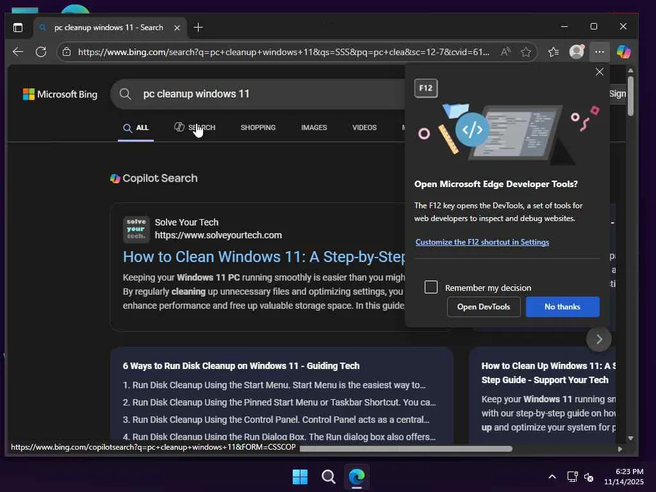Open Settings and more ellipsis menu
Screen dimensions: 656x492
coord(600,52)
